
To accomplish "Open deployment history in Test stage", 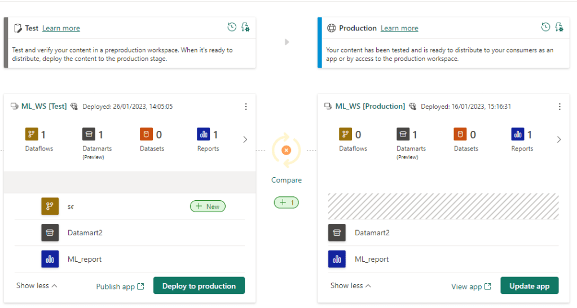I will point(232,27).
